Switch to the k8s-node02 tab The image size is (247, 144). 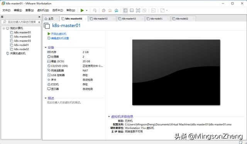[183, 19]
